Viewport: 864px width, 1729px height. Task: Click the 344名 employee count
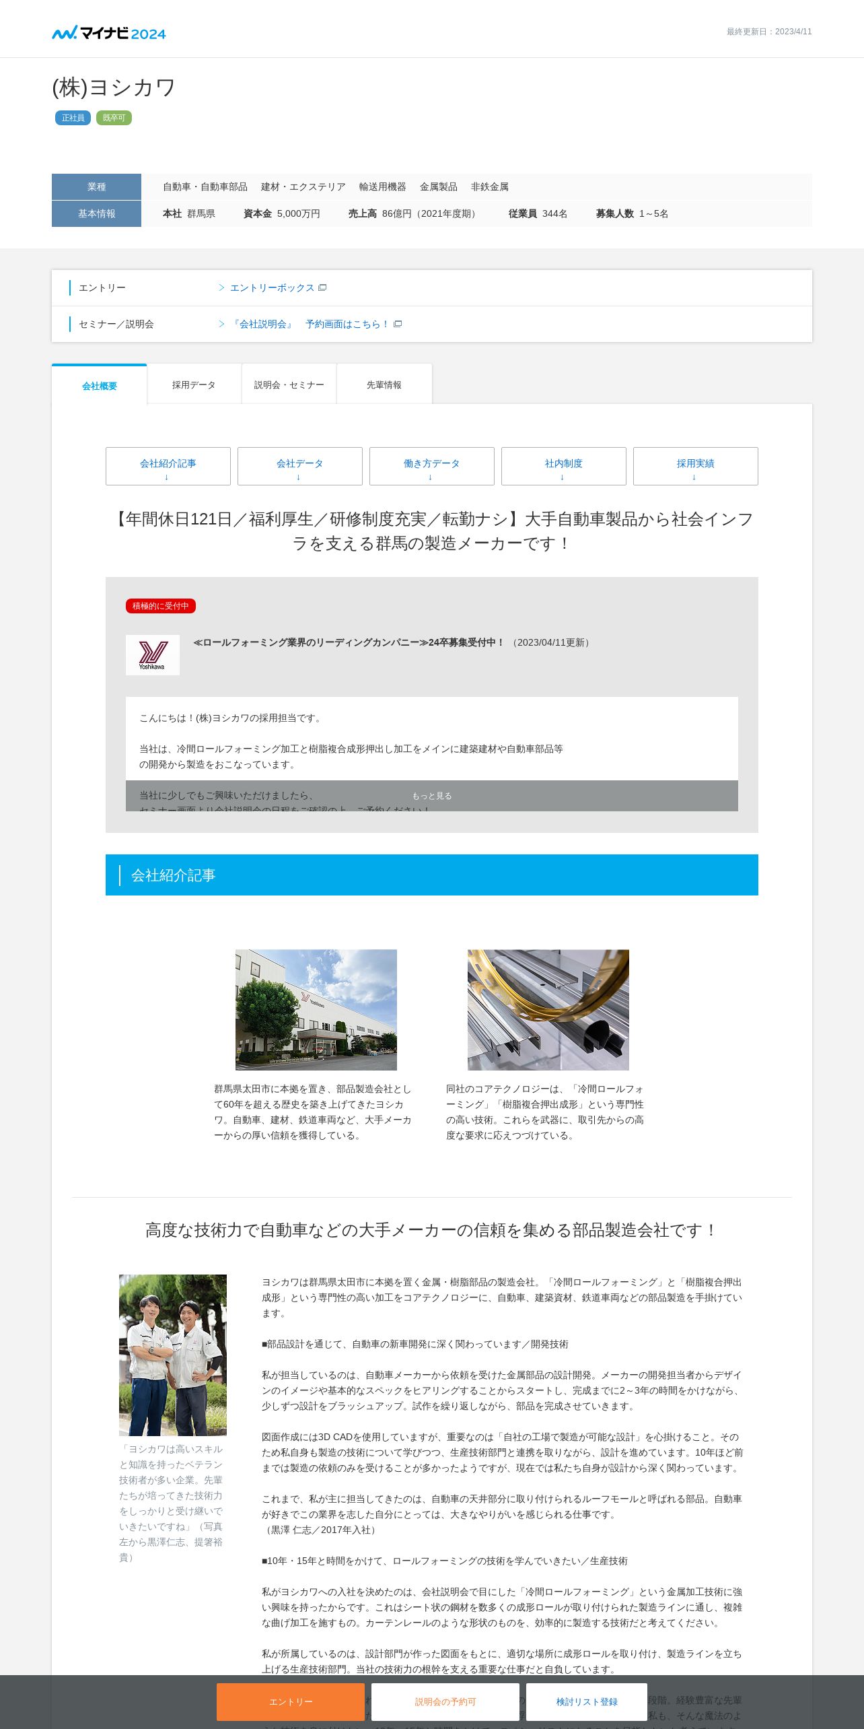tap(555, 213)
